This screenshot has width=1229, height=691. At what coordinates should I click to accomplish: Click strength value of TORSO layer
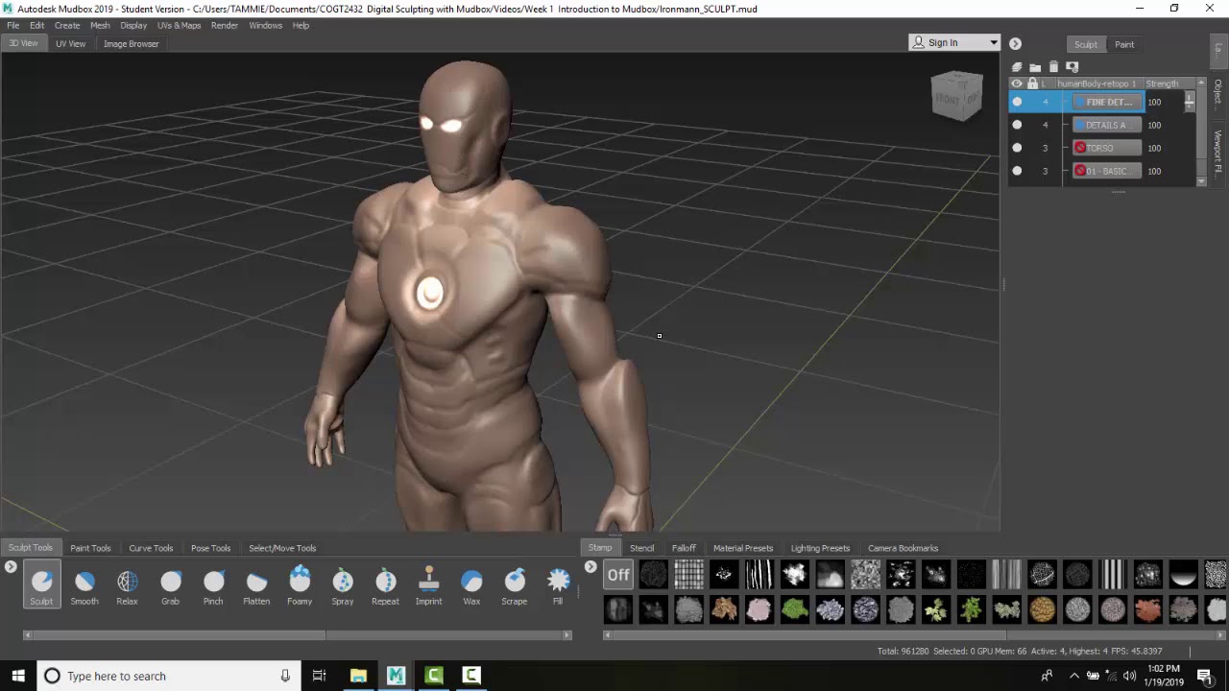1154,148
